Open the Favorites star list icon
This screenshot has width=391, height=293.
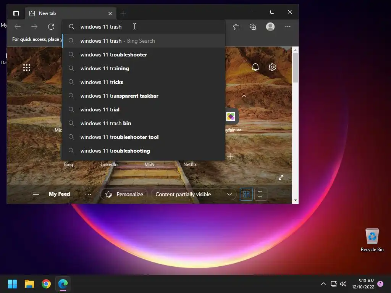(x=236, y=27)
